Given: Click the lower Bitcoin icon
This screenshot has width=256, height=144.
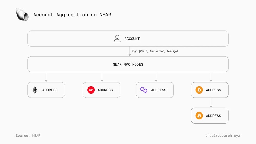Looking at the screenshot, I should [x=199, y=116].
